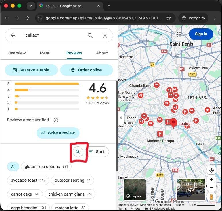Click the browser back arrow
This screenshot has width=222, height=211.
coord(7,18)
